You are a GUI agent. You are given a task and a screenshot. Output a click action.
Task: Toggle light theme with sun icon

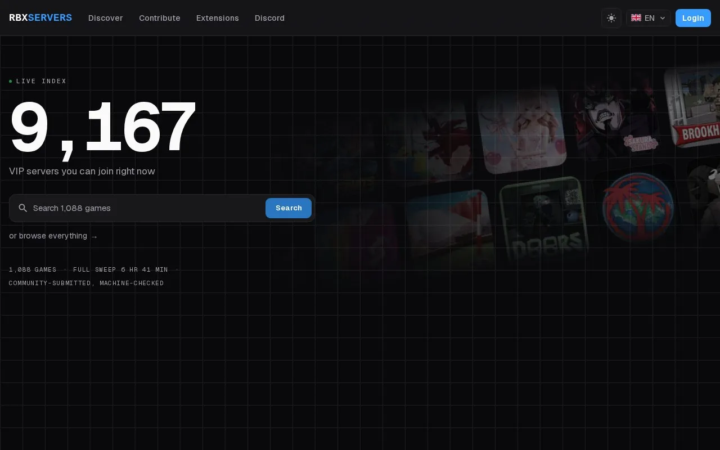611,18
